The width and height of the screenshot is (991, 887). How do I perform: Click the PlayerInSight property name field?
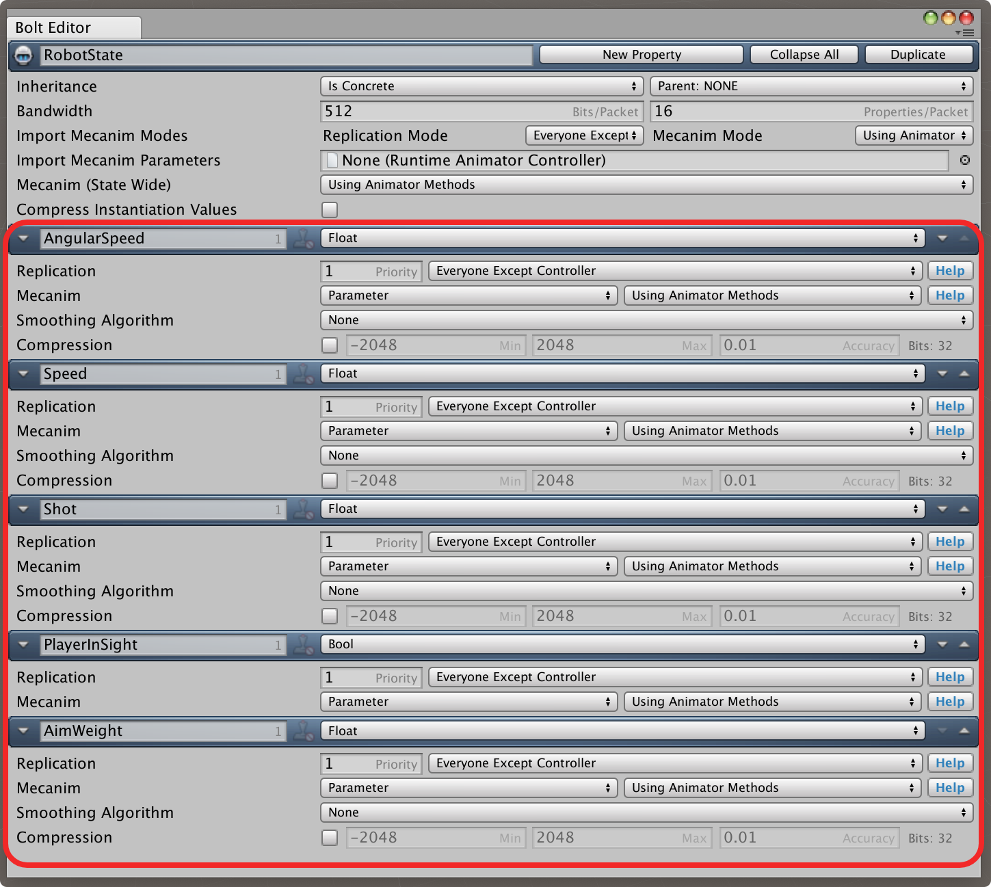(x=163, y=645)
